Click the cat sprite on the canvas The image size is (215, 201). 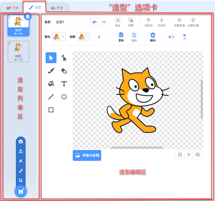click(x=137, y=100)
